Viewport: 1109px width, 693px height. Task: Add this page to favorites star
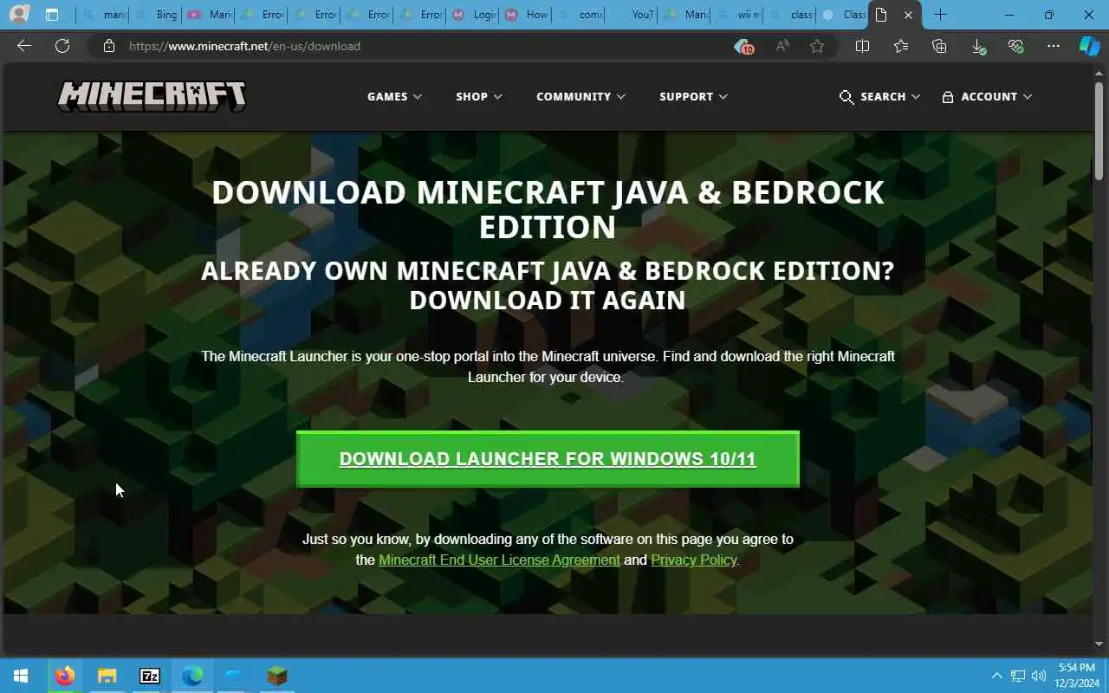click(x=817, y=46)
